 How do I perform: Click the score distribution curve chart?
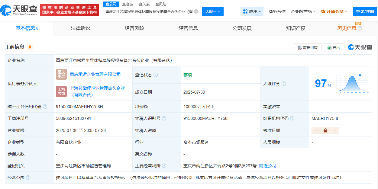352,84
